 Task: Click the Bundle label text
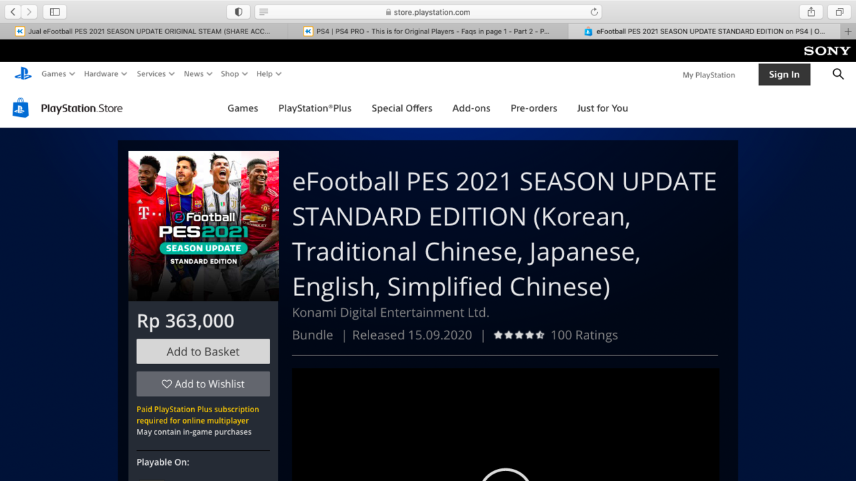312,335
